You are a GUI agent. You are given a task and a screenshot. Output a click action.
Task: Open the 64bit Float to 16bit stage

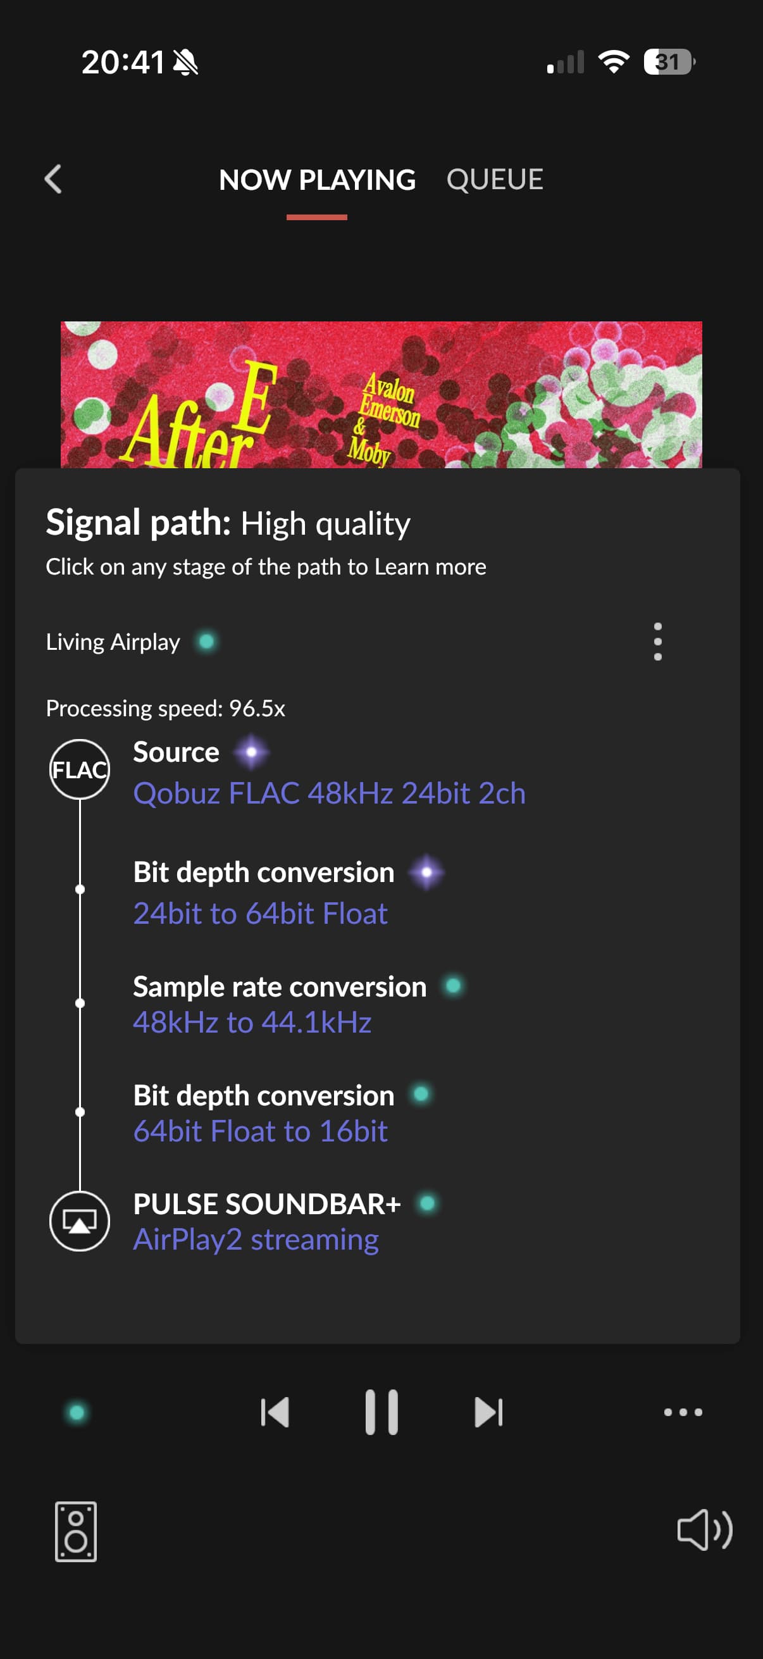coord(260,1131)
